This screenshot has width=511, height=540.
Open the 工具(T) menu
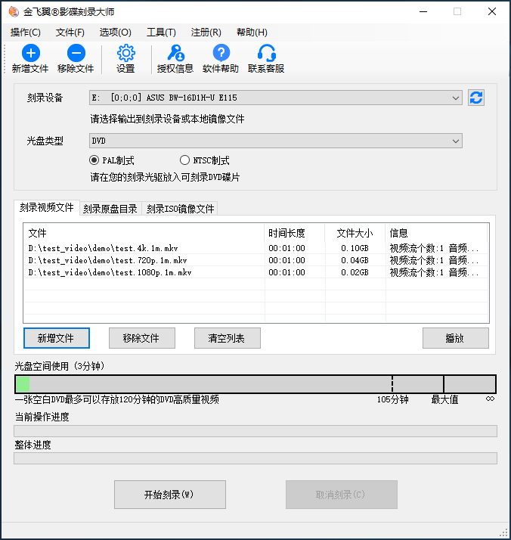point(161,33)
